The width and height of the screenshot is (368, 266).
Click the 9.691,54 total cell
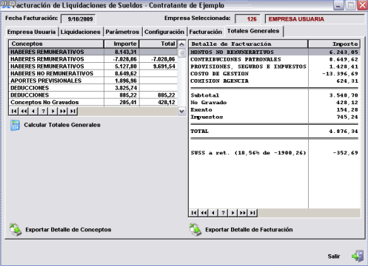[158, 66]
